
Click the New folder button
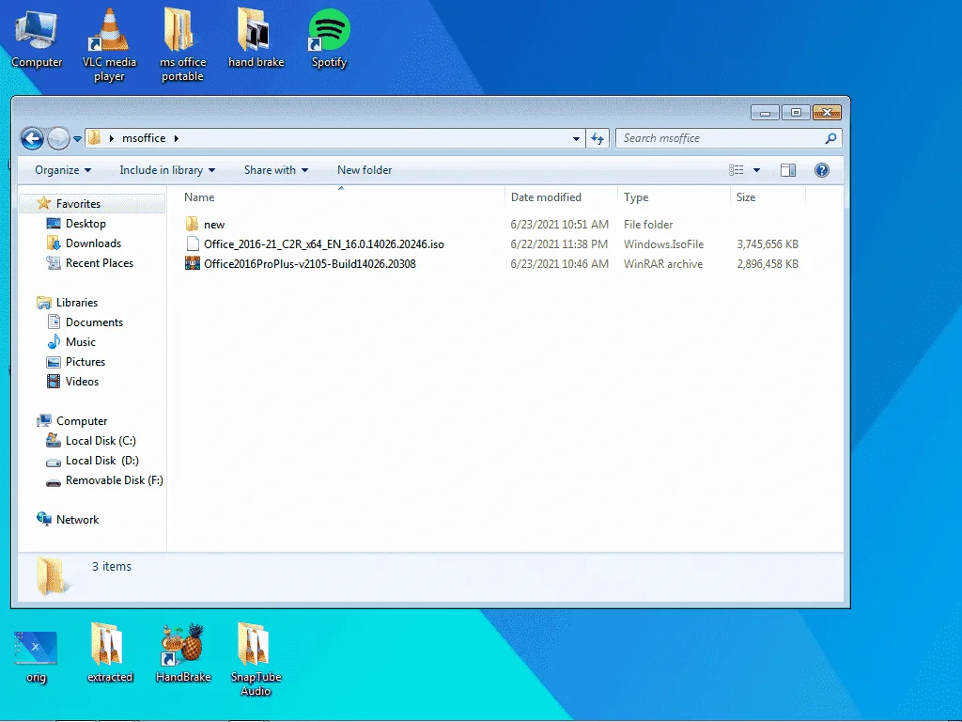pyautogui.click(x=365, y=170)
